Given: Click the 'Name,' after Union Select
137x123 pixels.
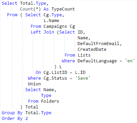Looking at the screenshot, I should coord(50,90).
